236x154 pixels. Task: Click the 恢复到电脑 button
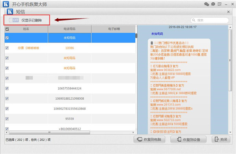click(149, 139)
